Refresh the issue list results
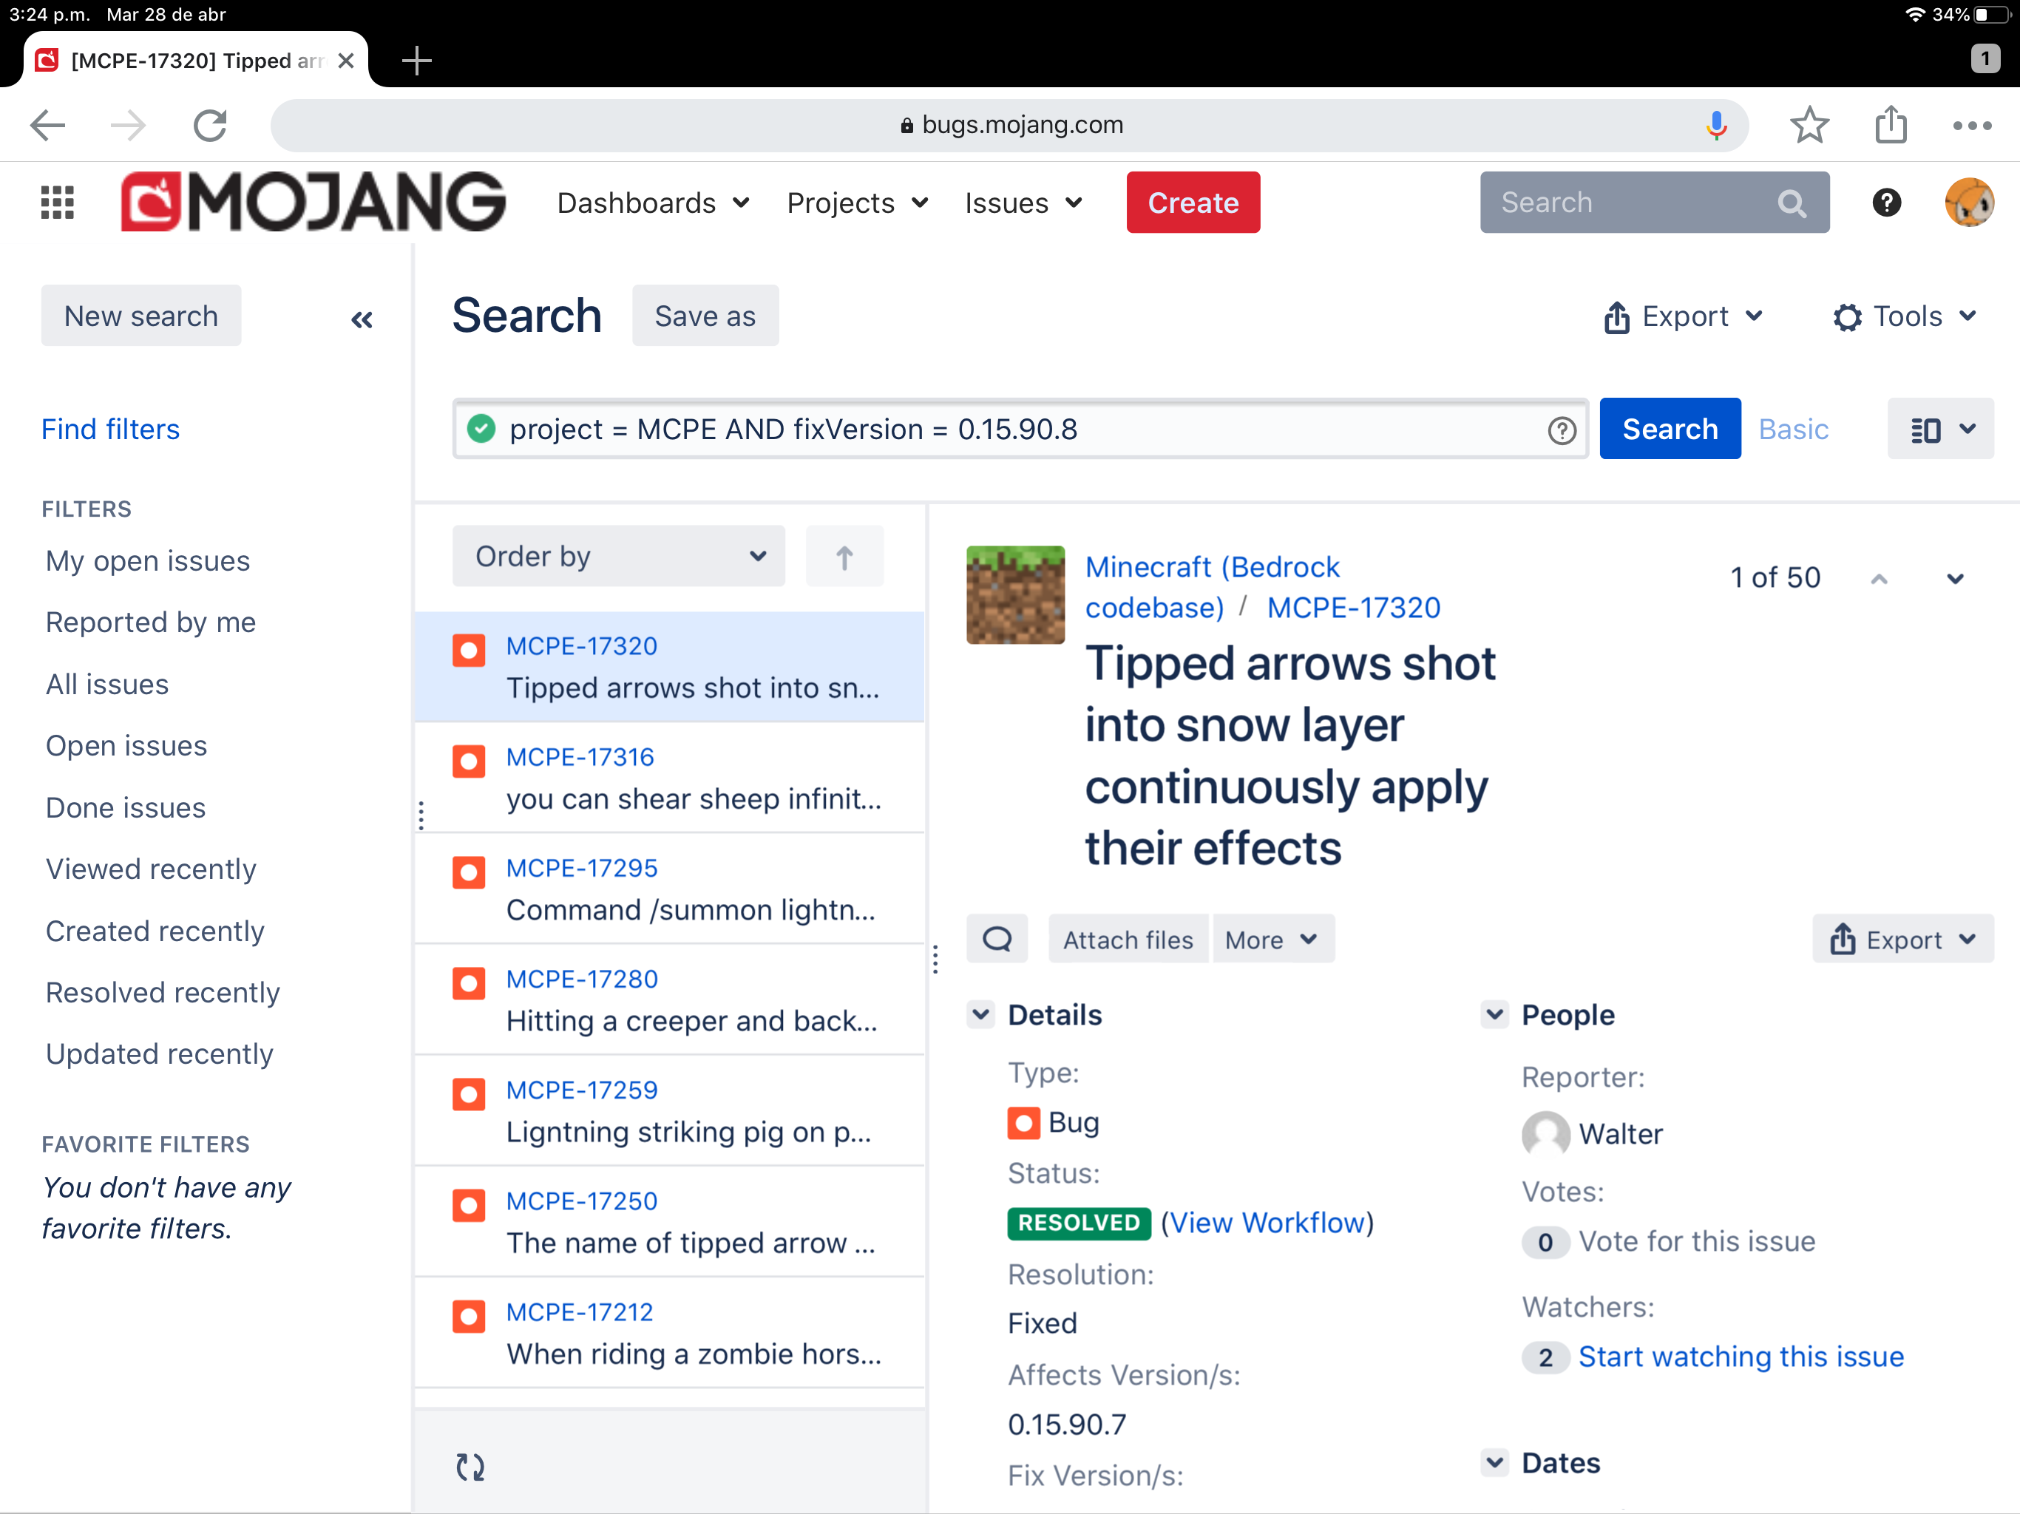2020x1514 pixels. pos(470,1466)
